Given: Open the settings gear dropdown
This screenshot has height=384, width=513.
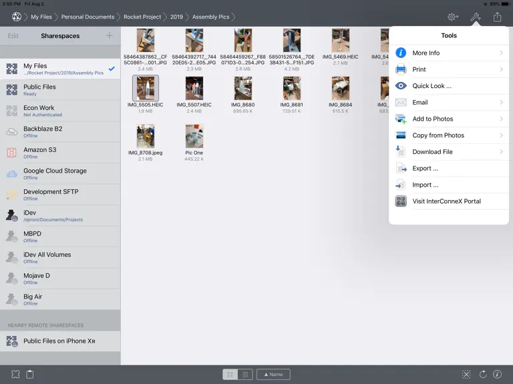Looking at the screenshot, I should click(x=453, y=17).
